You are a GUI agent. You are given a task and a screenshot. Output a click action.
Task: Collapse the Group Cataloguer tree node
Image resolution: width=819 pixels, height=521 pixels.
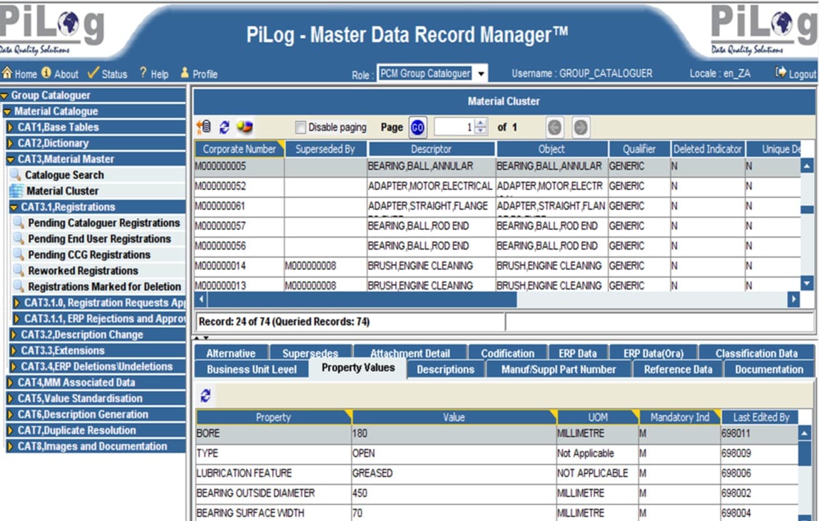pyautogui.click(x=5, y=96)
